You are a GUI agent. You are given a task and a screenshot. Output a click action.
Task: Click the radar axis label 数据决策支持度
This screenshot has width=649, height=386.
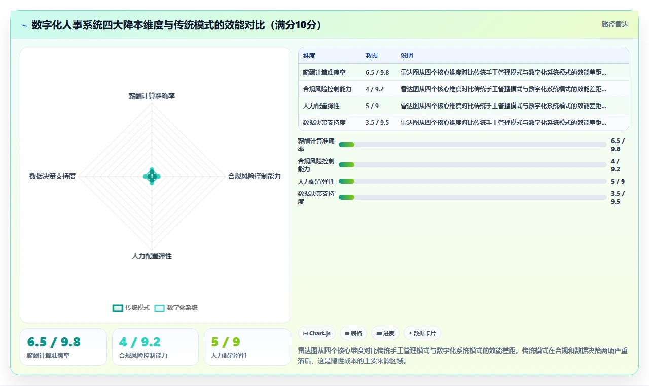tap(52, 176)
